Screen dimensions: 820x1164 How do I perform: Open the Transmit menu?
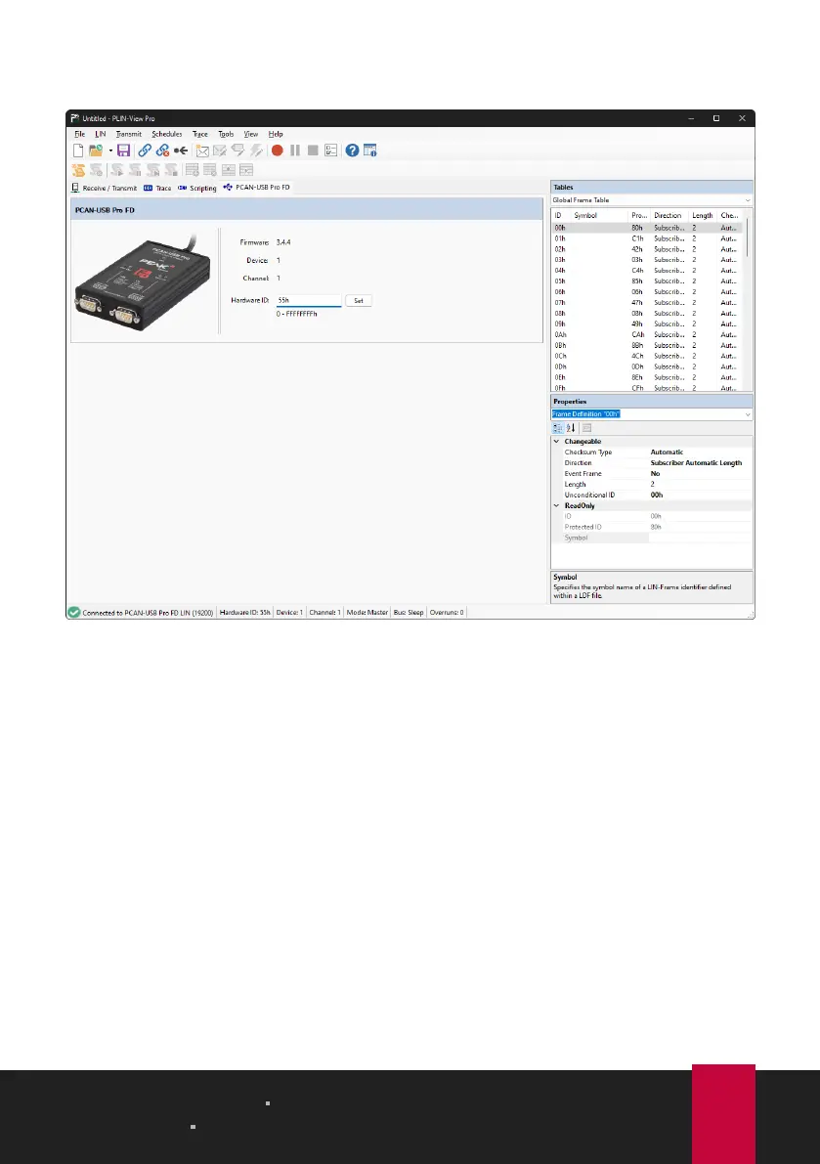(x=128, y=134)
